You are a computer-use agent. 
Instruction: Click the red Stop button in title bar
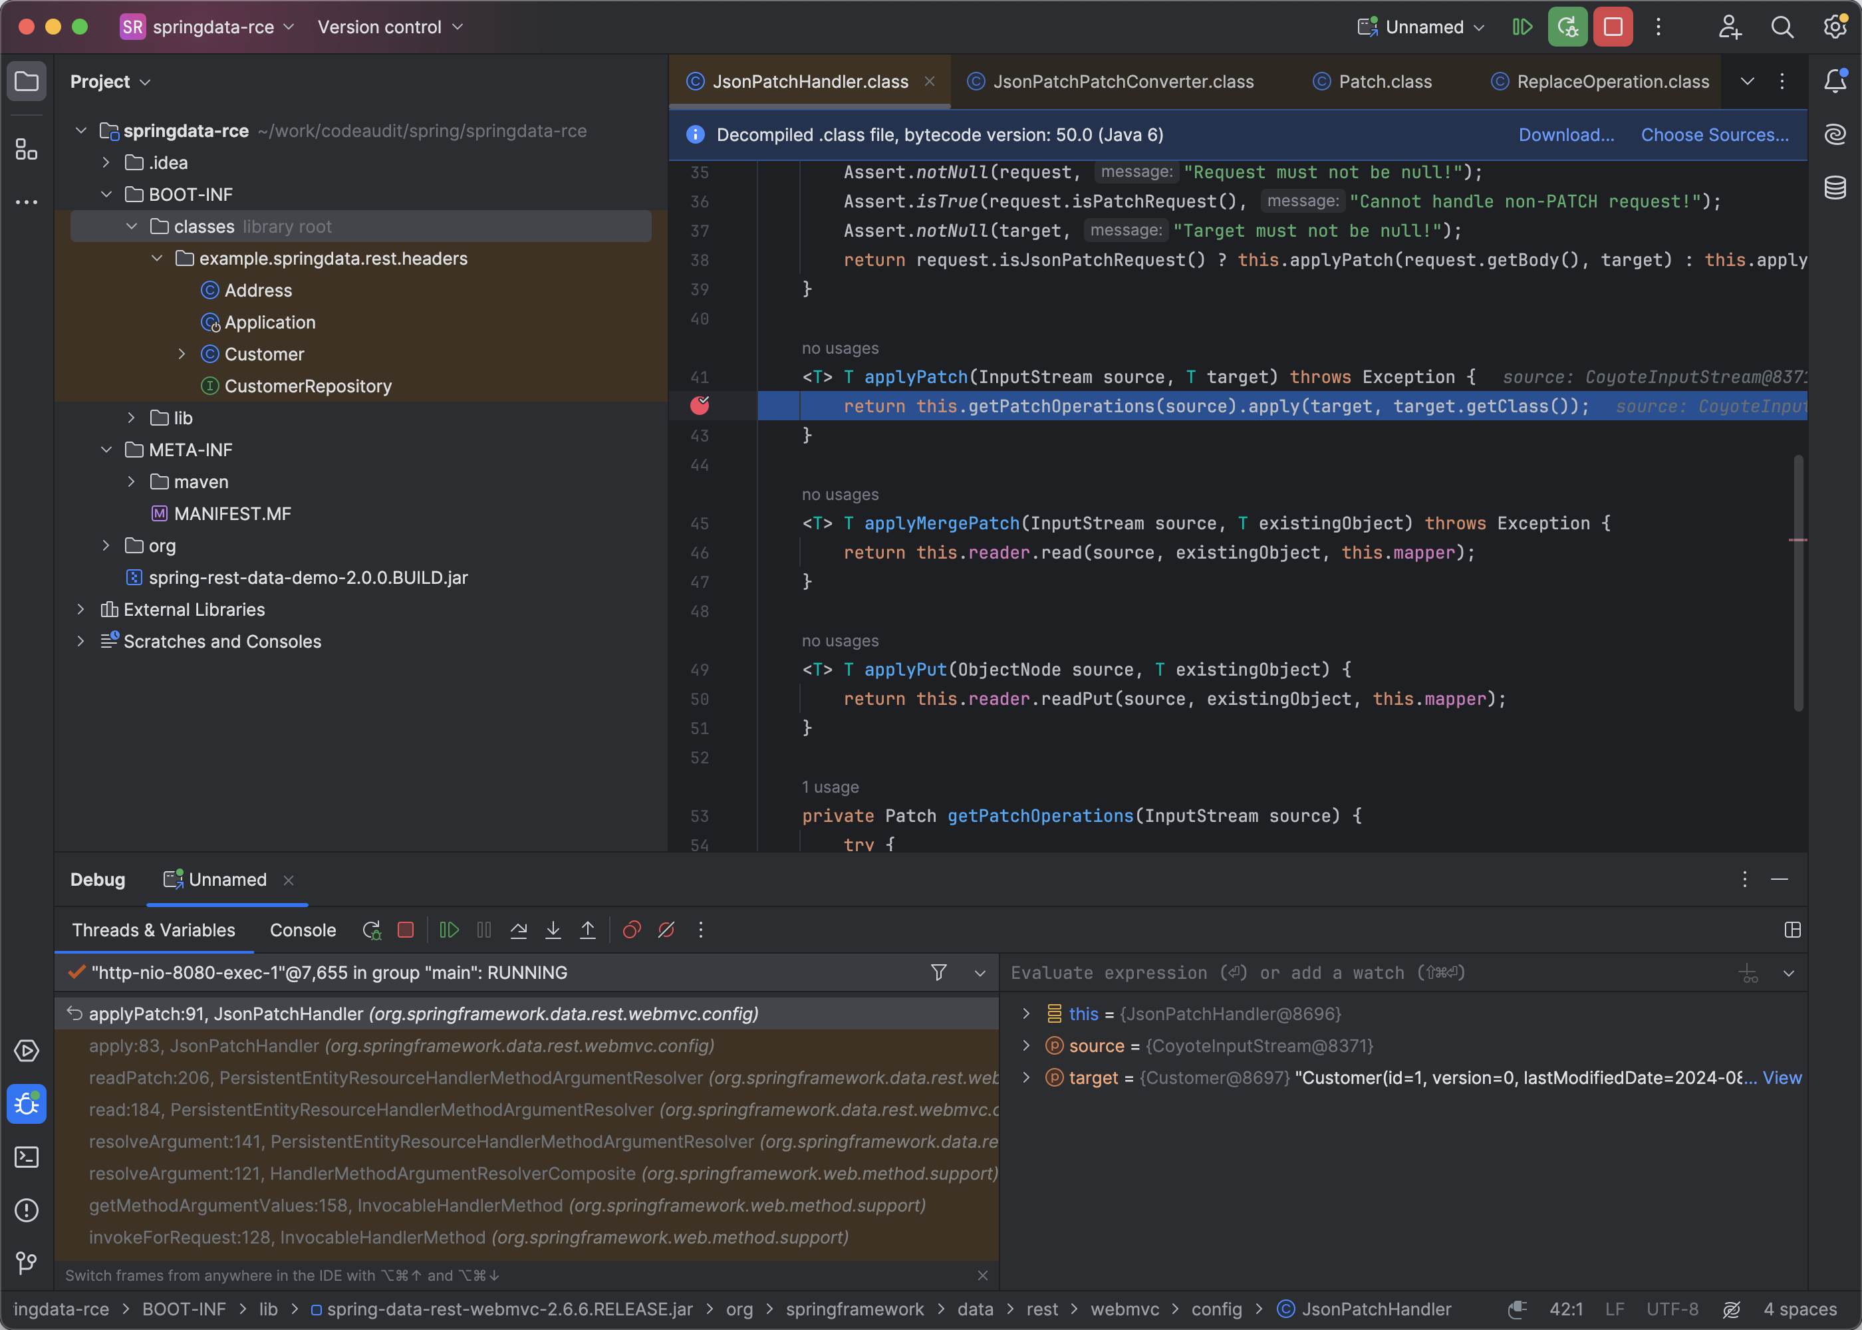[x=1613, y=27]
